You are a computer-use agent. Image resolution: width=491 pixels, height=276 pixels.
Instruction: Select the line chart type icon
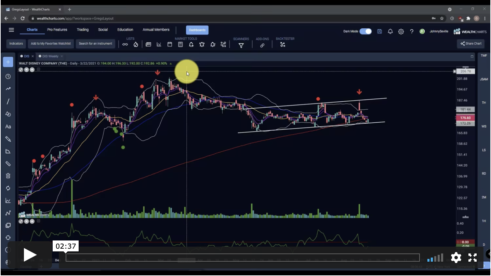8,201
